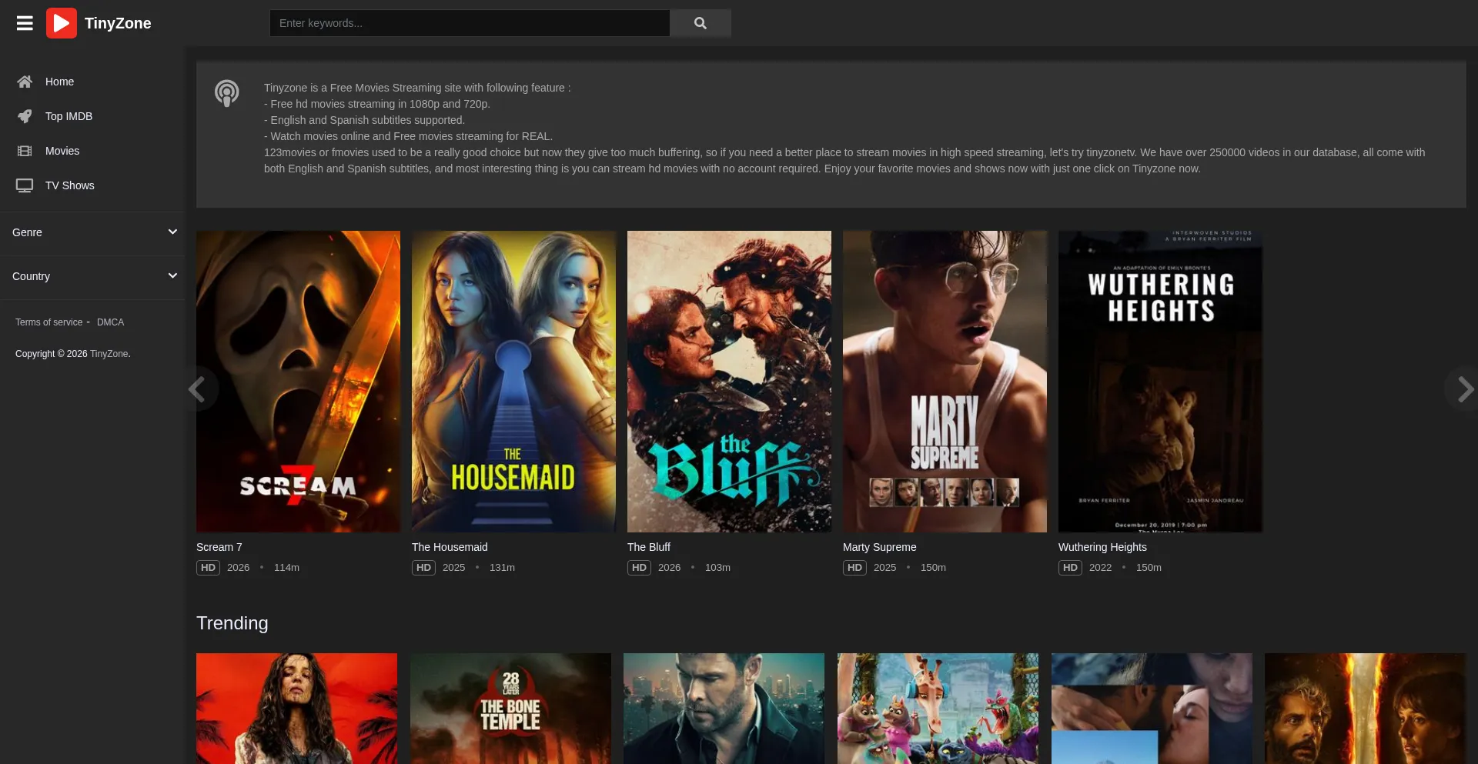Screen dimensions: 1478x764
Task: Expand the Genre chevron
Action: 172,232
